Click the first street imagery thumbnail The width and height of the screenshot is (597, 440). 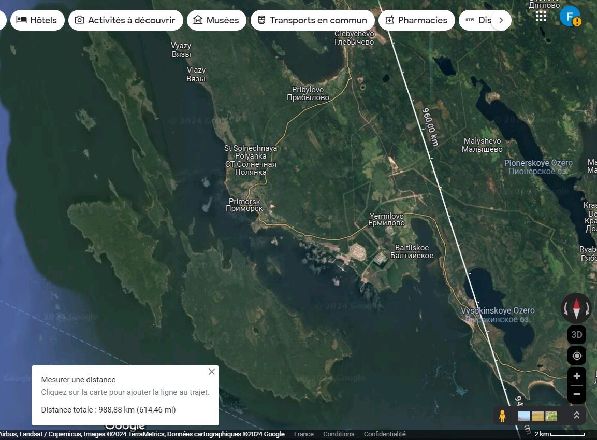524,416
